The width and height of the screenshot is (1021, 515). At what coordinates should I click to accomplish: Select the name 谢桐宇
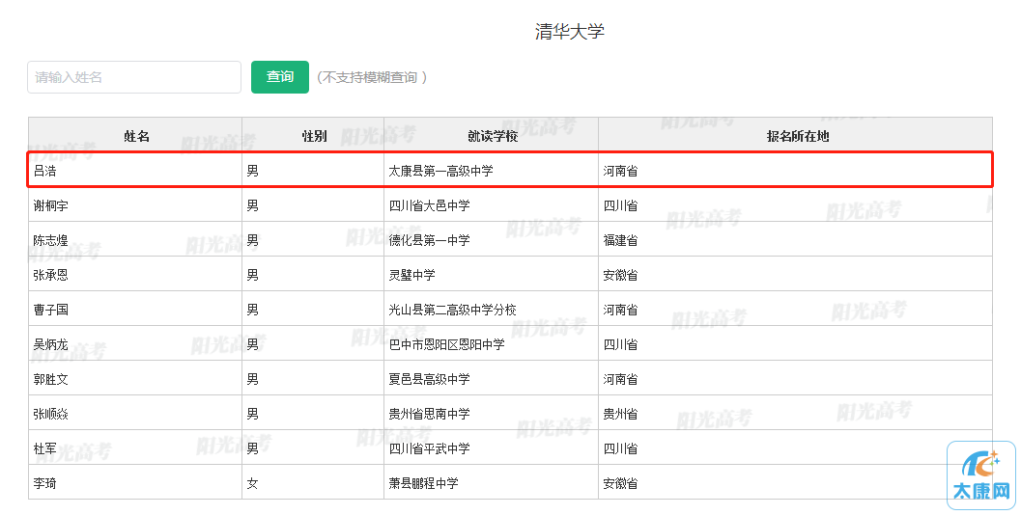click(x=51, y=205)
